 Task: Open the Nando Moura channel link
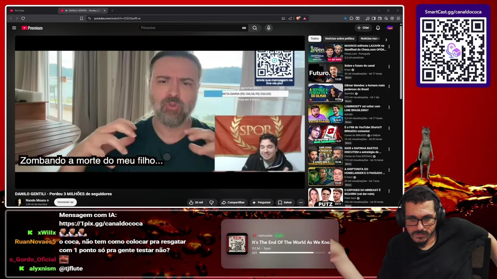pyautogui.click(x=36, y=200)
